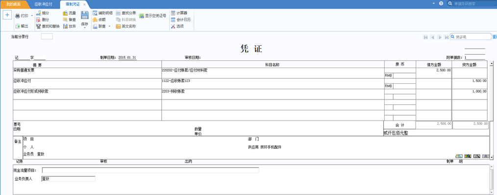Click the 业务负责人 field showing 查玖
Screen dimensions: 497x195
(68, 179)
